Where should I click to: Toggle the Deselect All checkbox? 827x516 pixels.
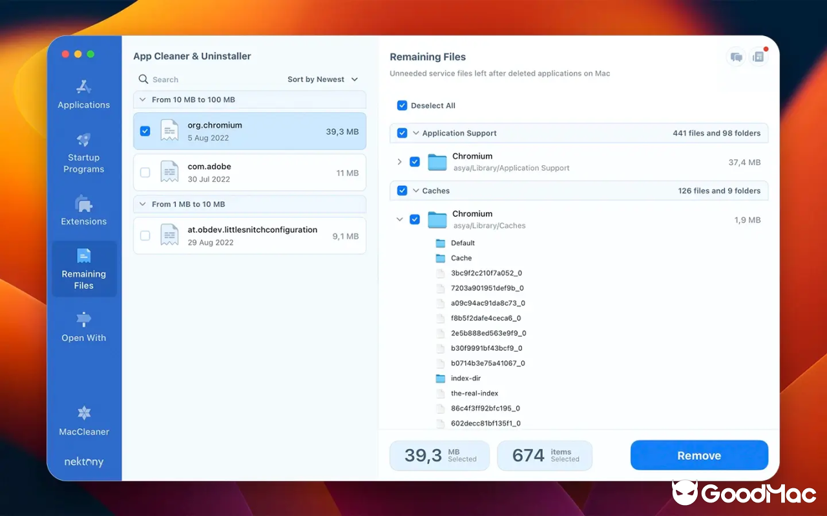point(403,105)
